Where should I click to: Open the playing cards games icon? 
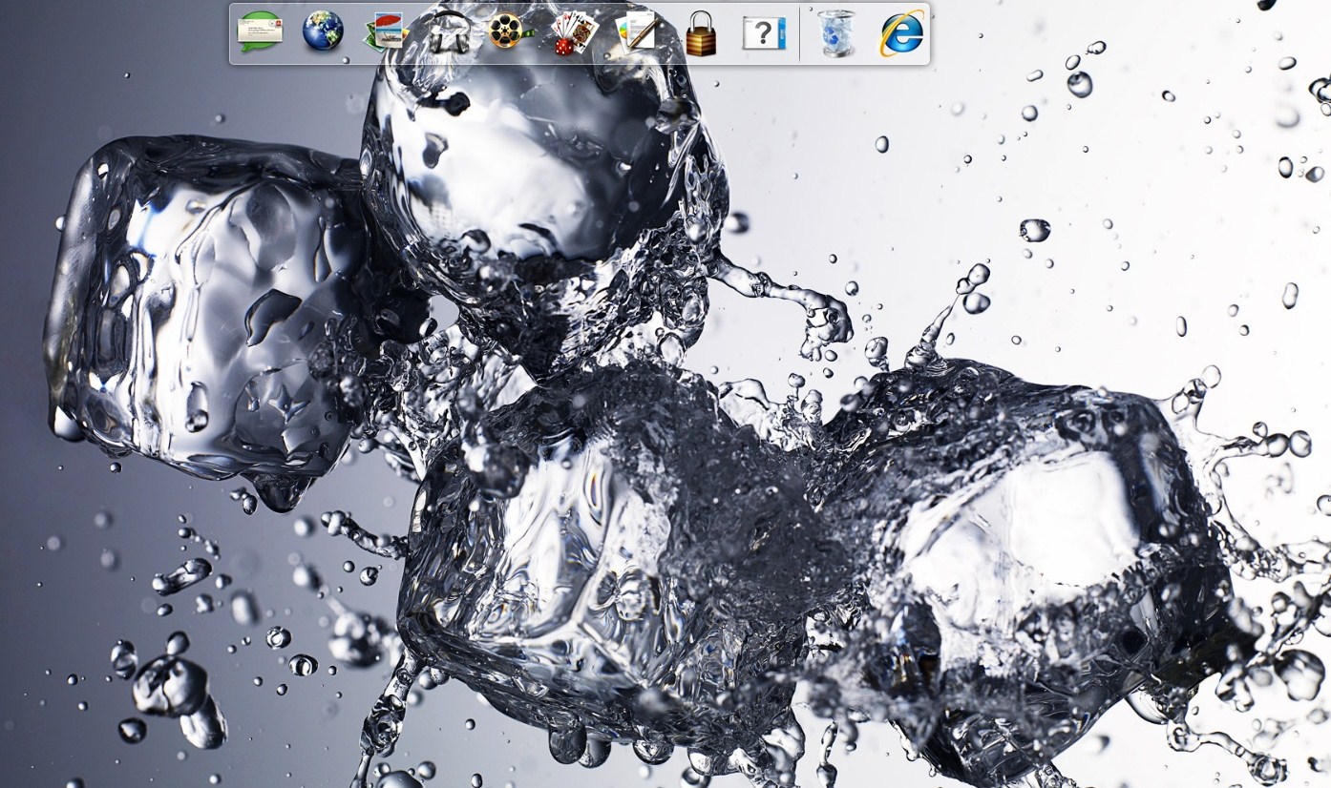(575, 31)
